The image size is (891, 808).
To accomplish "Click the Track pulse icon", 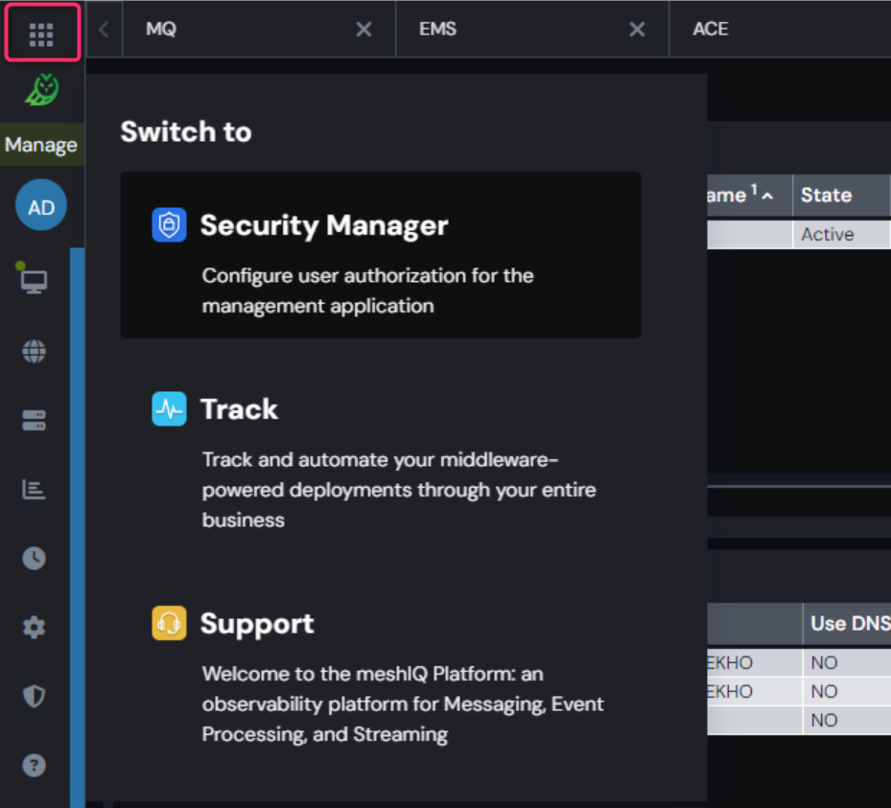I will coord(169,409).
